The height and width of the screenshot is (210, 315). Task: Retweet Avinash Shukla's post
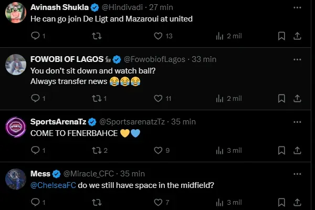(x=97, y=36)
